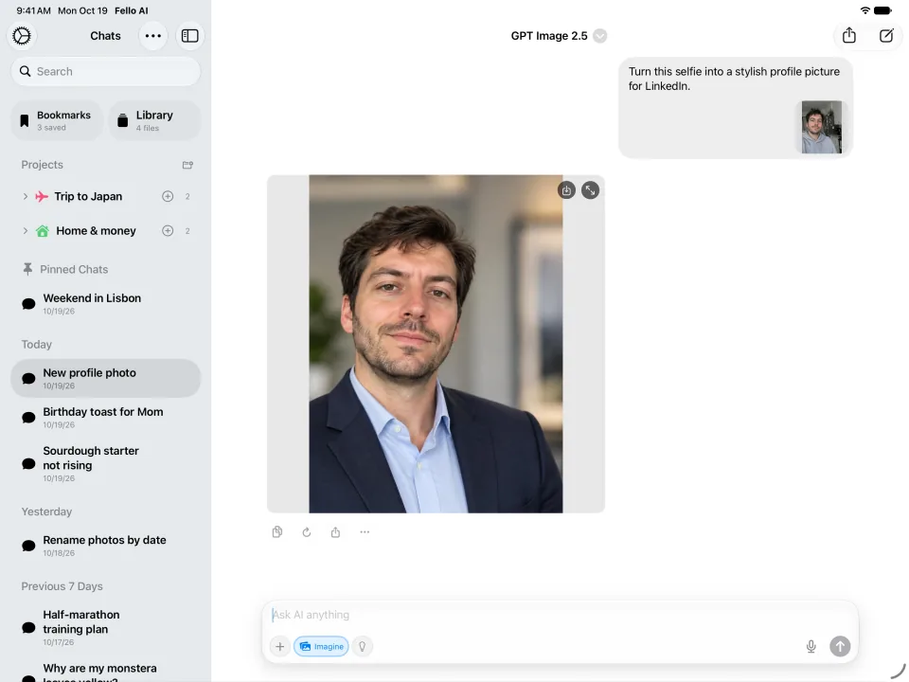Open the Rename photos by date chat
Image resolution: width=909 pixels, height=682 pixels.
coord(105,546)
